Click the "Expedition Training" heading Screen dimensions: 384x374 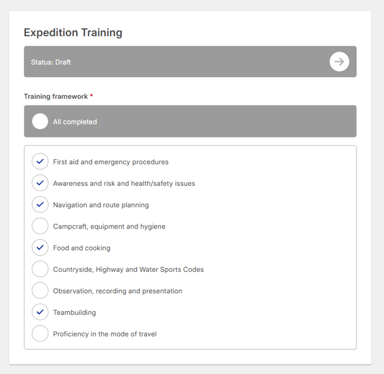pos(73,33)
